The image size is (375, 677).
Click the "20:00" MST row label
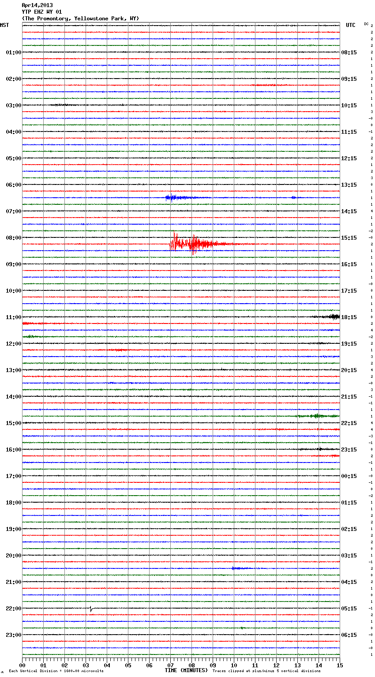pos(14,556)
